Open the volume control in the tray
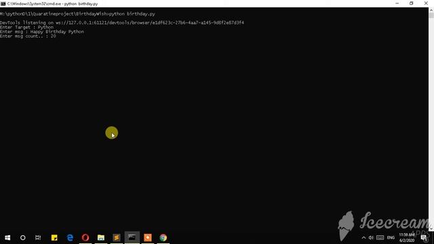Screen dimensions: 434x244 (x=371, y=238)
